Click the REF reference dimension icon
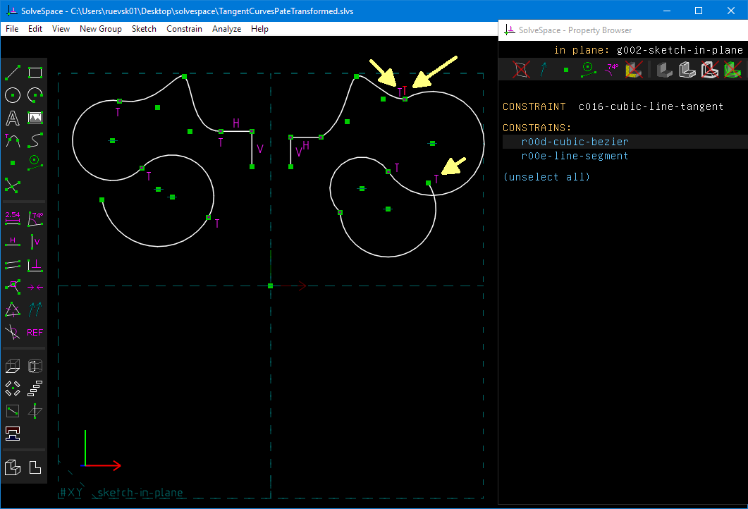 (35, 332)
